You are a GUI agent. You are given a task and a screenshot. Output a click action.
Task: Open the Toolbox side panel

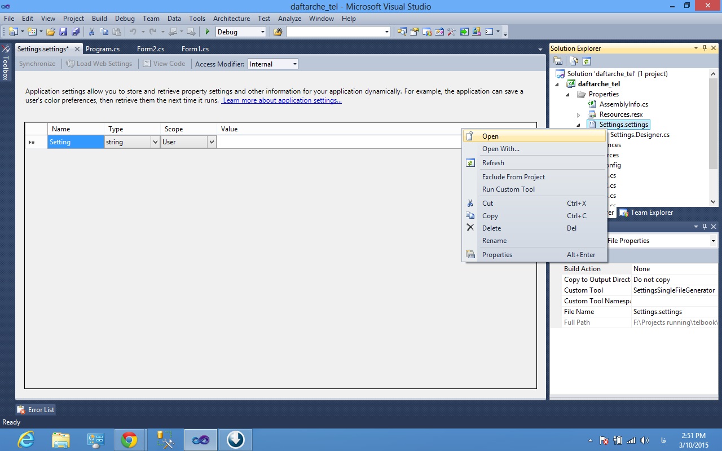[6, 62]
